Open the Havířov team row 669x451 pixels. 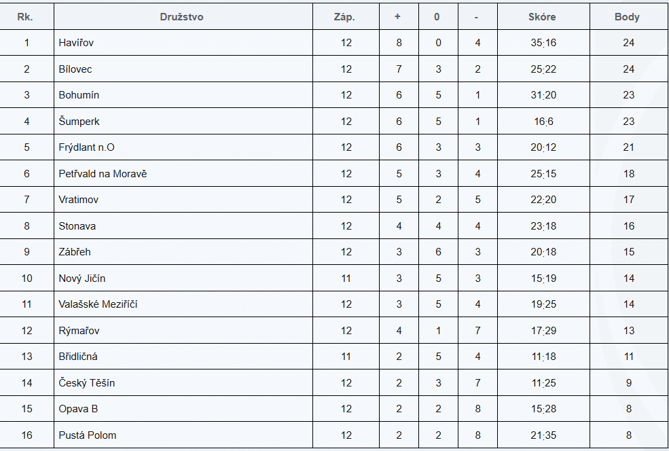[76, 43]
